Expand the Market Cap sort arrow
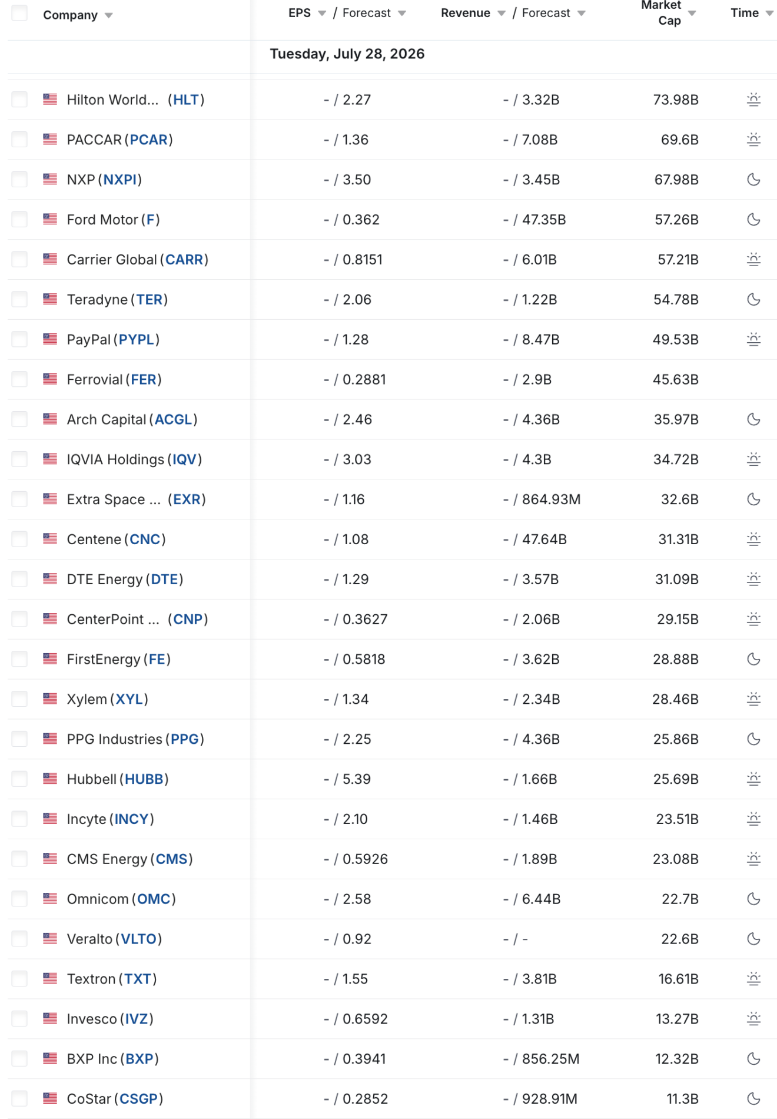 point(692,13)
